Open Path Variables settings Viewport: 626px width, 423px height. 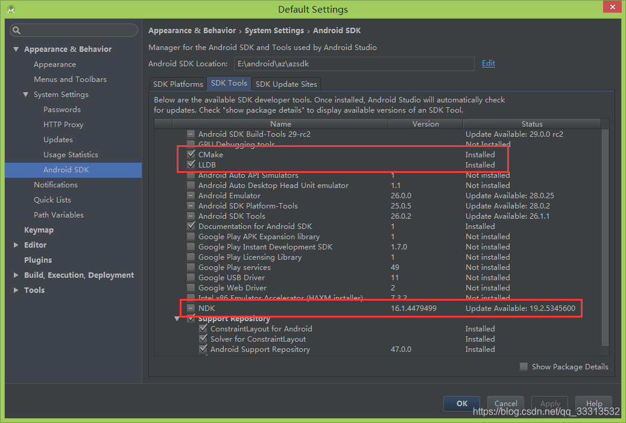pyautogui.click(x=58, y=215)
